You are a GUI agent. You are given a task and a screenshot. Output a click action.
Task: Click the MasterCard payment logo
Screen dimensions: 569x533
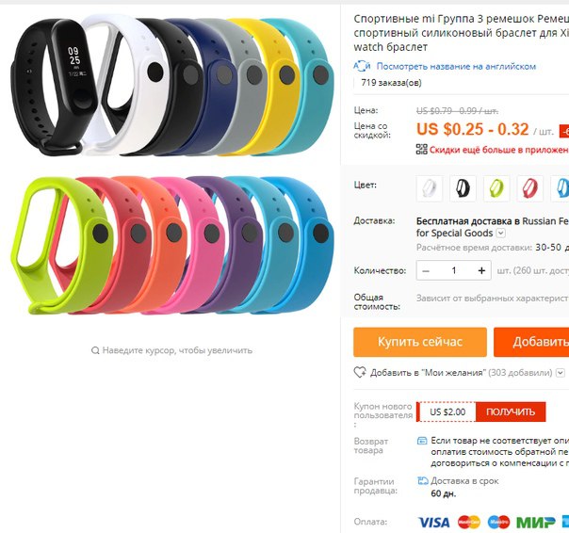[469, 522]
